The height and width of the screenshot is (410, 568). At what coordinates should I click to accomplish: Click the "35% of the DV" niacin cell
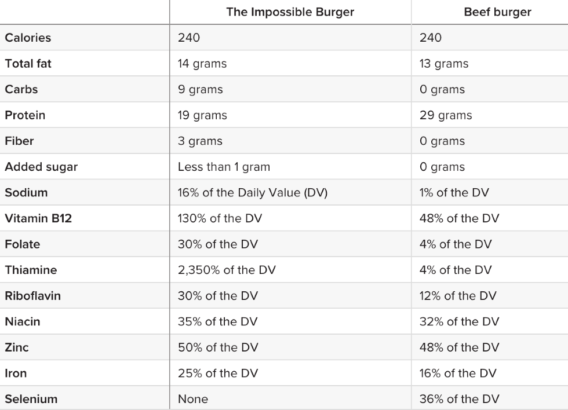coord(218,321)
